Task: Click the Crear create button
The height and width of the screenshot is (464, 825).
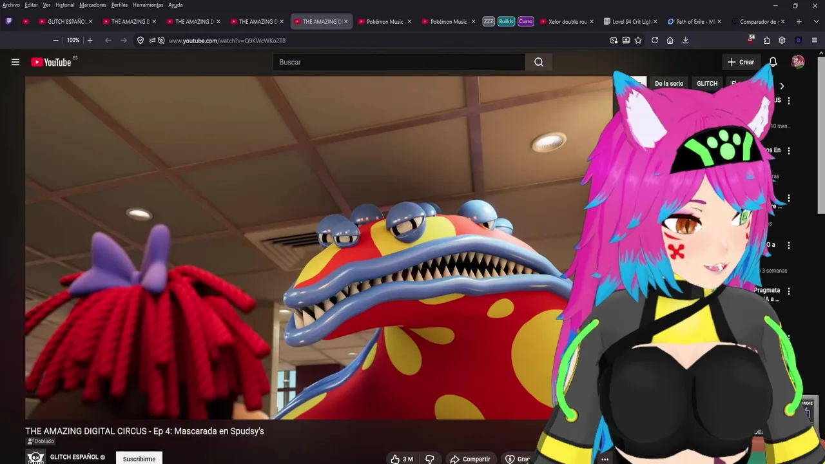Action: click(x=741, y=62)
